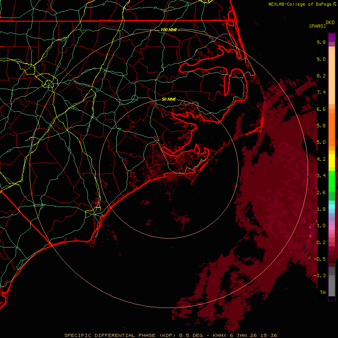Click the -1.3 scale label
Screen dimensions: 338x338
(x=320, y=276)
